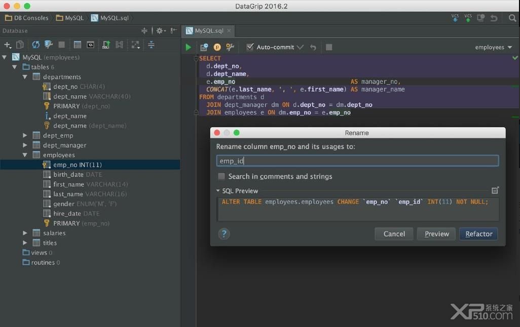Select the emp_no INT(11) column
This screenshot has width=520, height=327.
click(90, 165)
